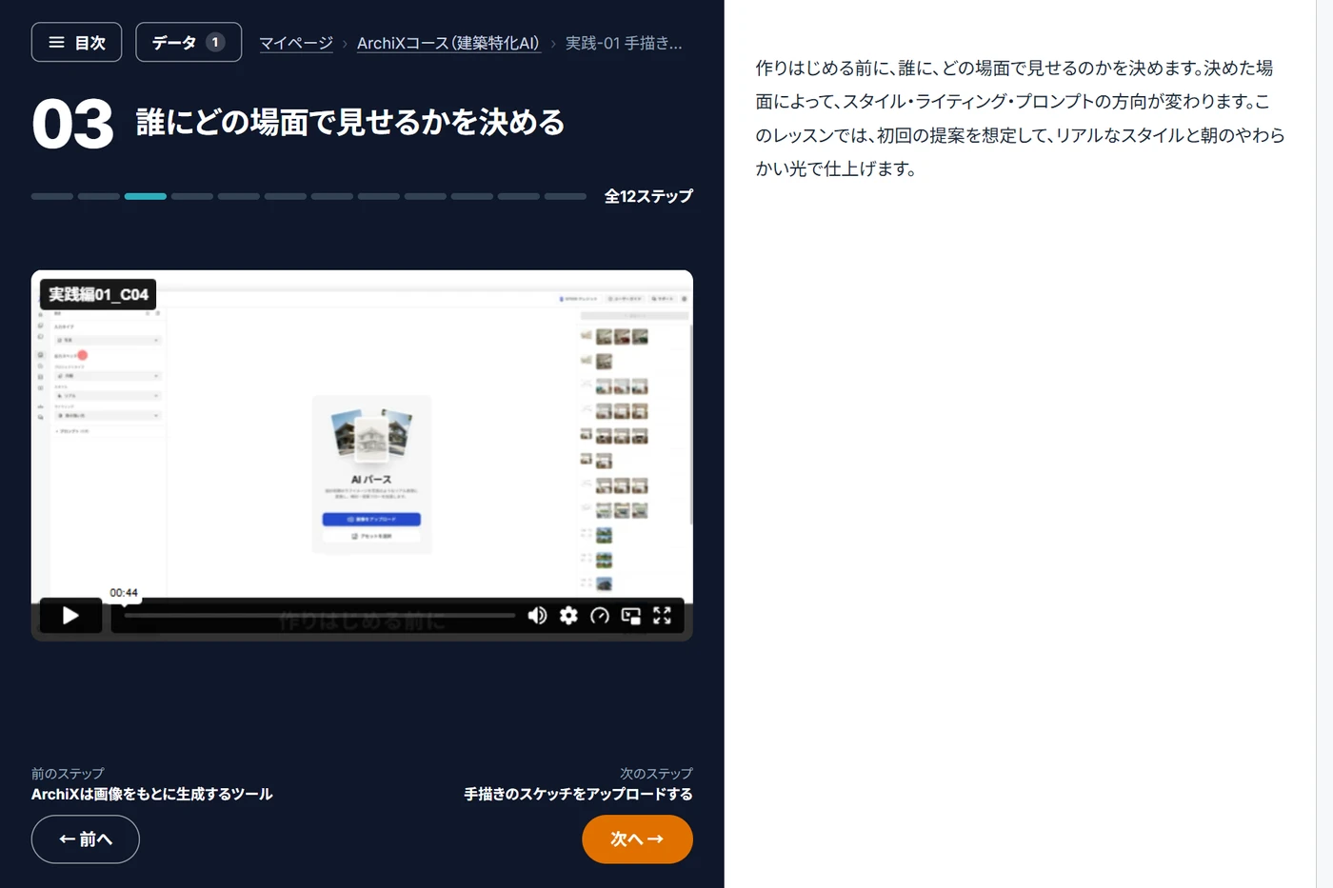The image size is (1333, 888).
Task: Click the 全12ステップ step count text
Action: 648,196
